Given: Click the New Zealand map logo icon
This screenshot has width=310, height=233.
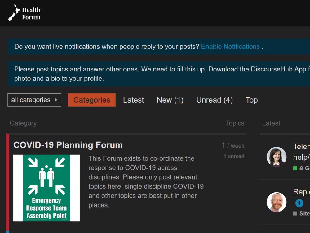Looking at the screenshot, I should click(14, 13).
